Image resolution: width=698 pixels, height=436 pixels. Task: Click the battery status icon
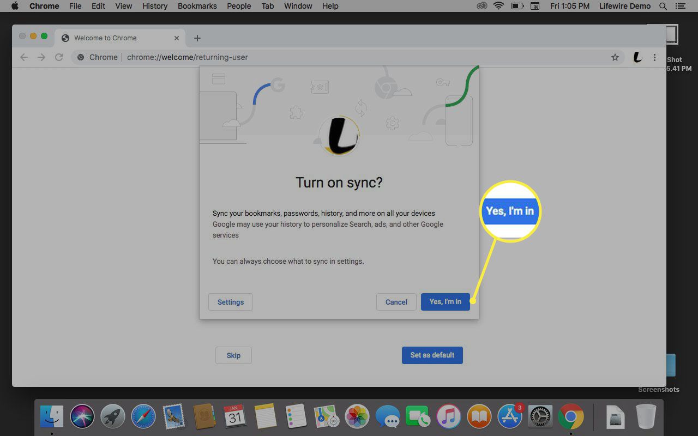coord(517,6)
